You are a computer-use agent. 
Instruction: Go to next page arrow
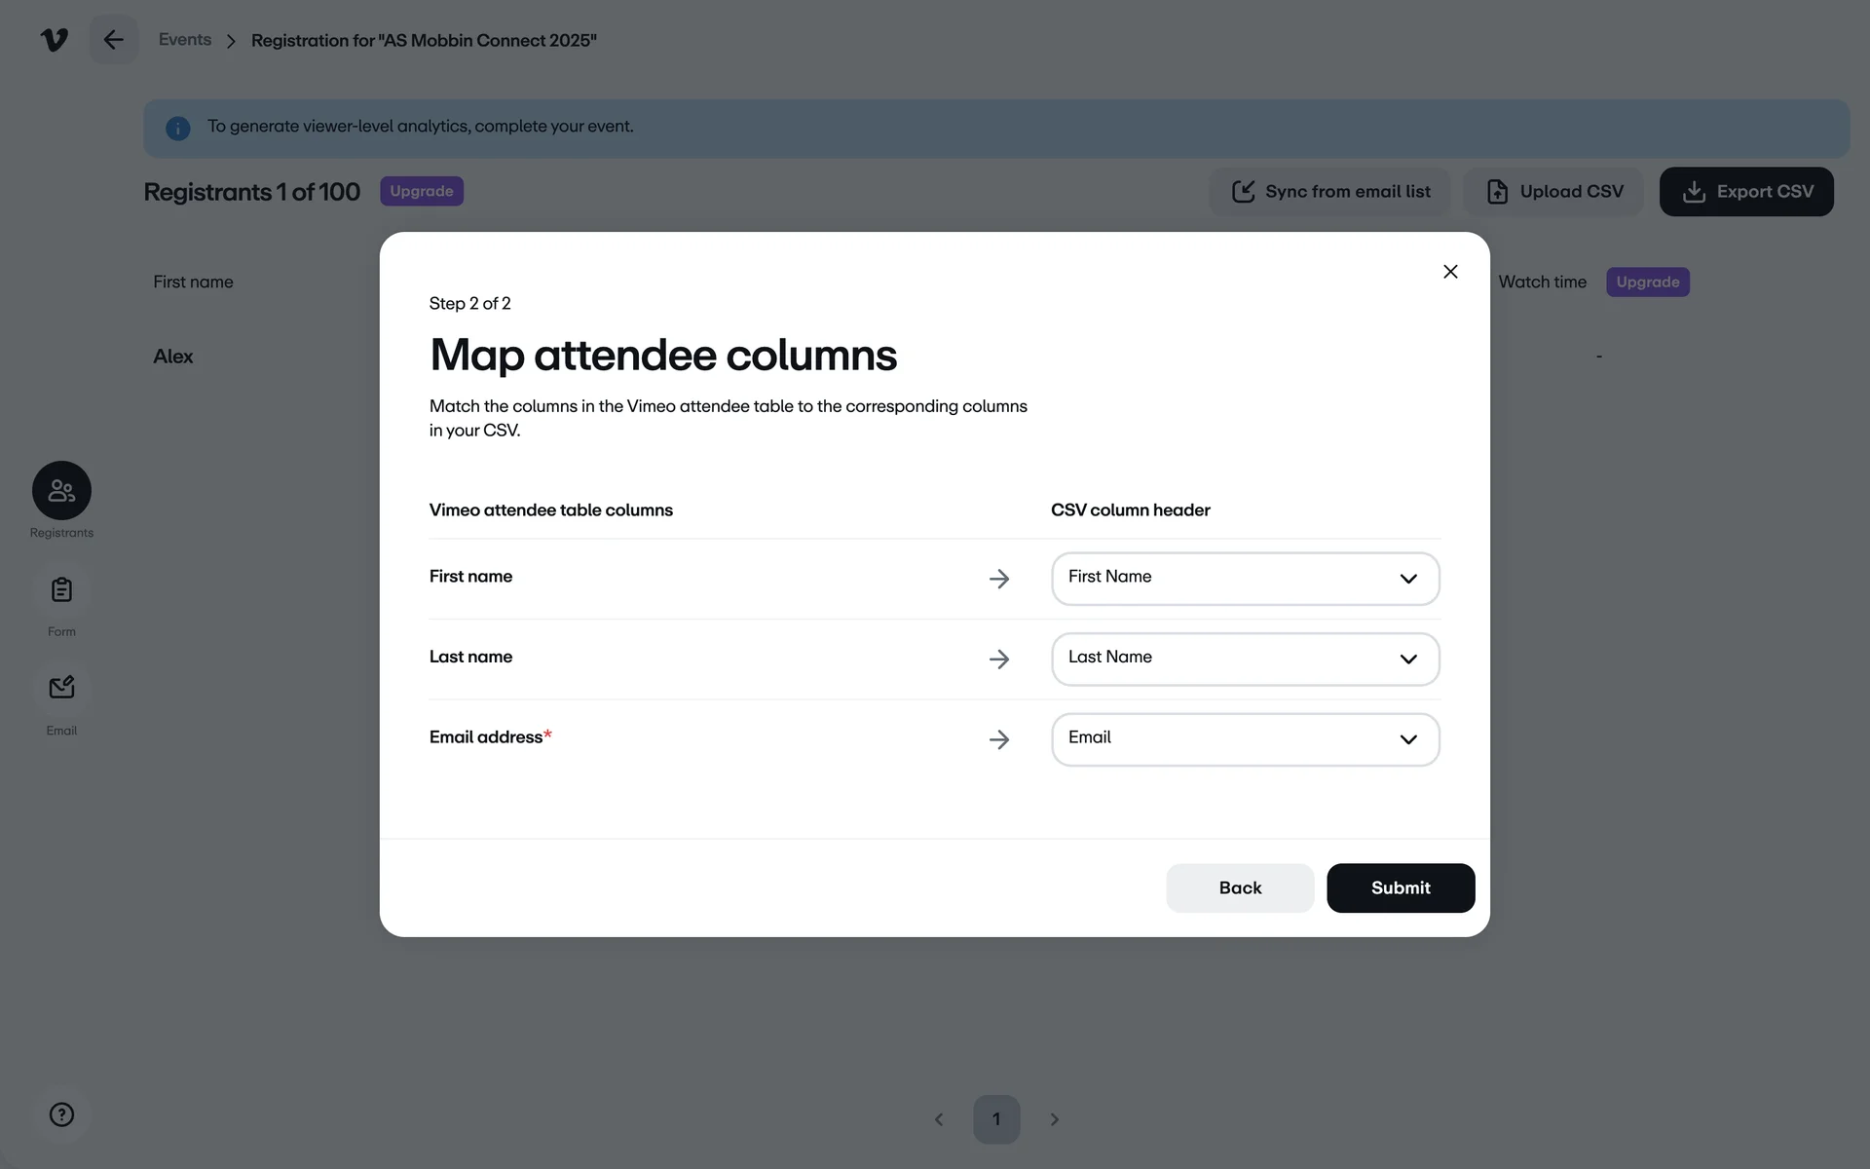1054,1119
